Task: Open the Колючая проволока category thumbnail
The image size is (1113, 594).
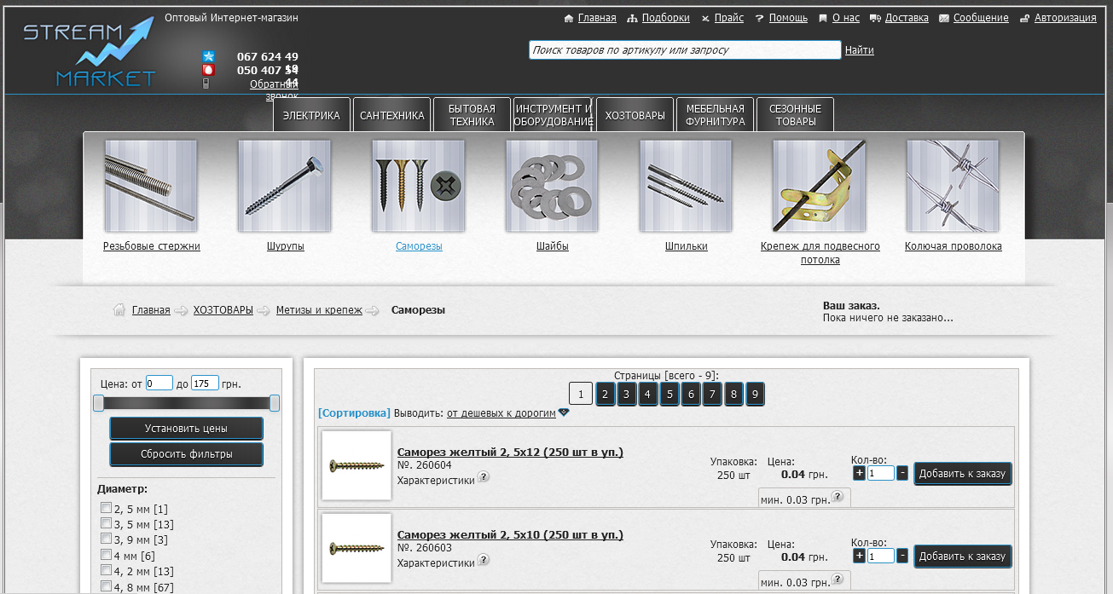Action: click(952, 186)
